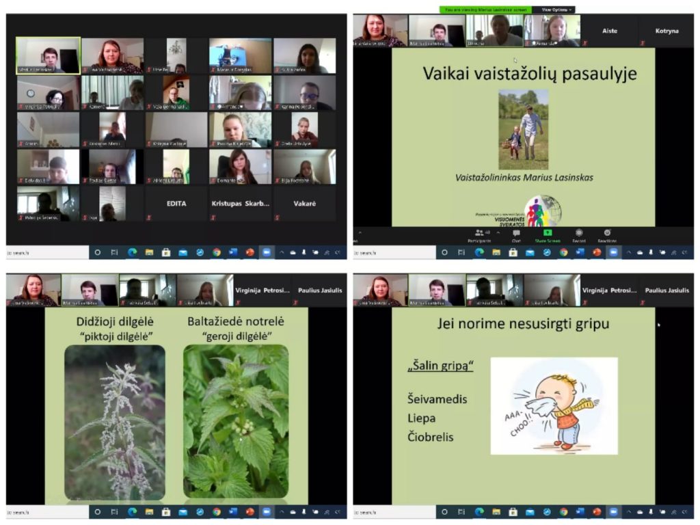700x525 pixels.
Task: Click Zoom taskbar icon below title-slide window
Action: 613,253
